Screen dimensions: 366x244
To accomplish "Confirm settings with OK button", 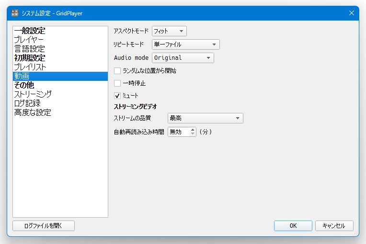I will [293, 226].
